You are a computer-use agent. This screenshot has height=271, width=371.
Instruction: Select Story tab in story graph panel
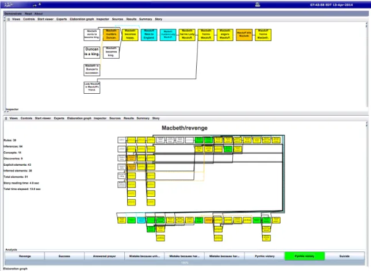(x=159, y=19)
